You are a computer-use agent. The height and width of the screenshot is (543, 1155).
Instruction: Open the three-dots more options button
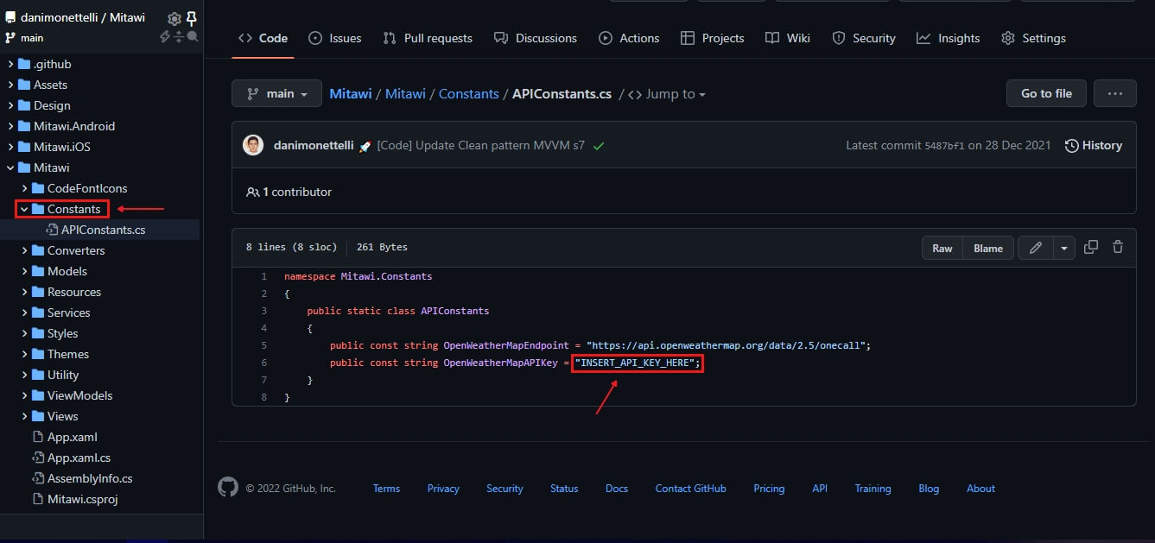pos(1114,93)
